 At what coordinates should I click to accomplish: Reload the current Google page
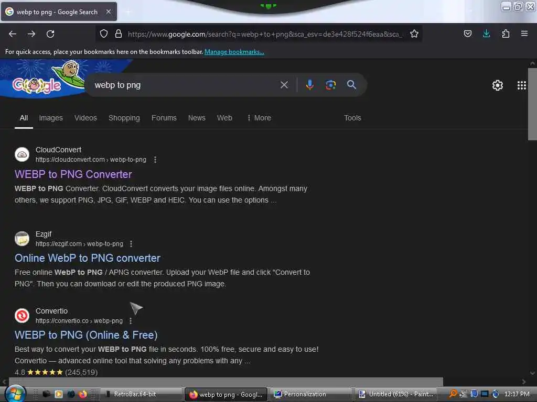point(50,34)
